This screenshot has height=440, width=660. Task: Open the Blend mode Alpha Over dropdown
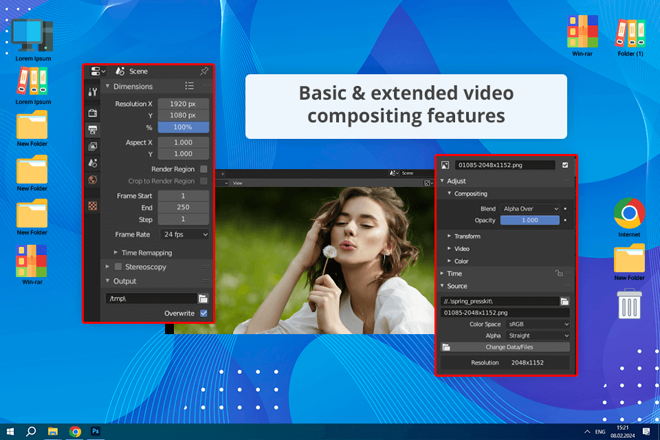(529, 208)
